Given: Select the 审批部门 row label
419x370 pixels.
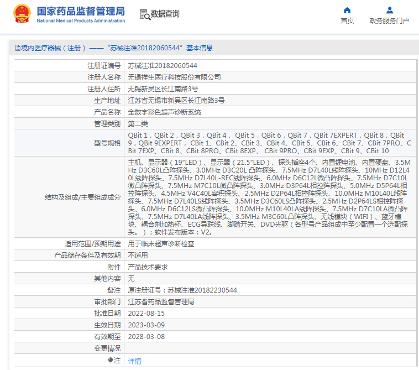Looking at the screenshot, I should (x=107, y=302).
